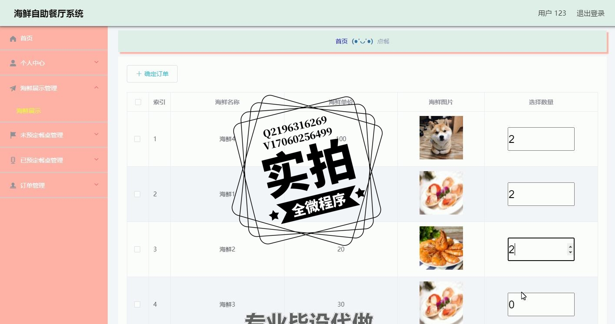
Task: Click the 首页 breadcrumb link
Action: pos(341,41)
